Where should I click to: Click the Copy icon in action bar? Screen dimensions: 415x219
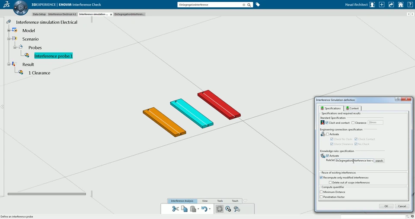coord(184,209)
